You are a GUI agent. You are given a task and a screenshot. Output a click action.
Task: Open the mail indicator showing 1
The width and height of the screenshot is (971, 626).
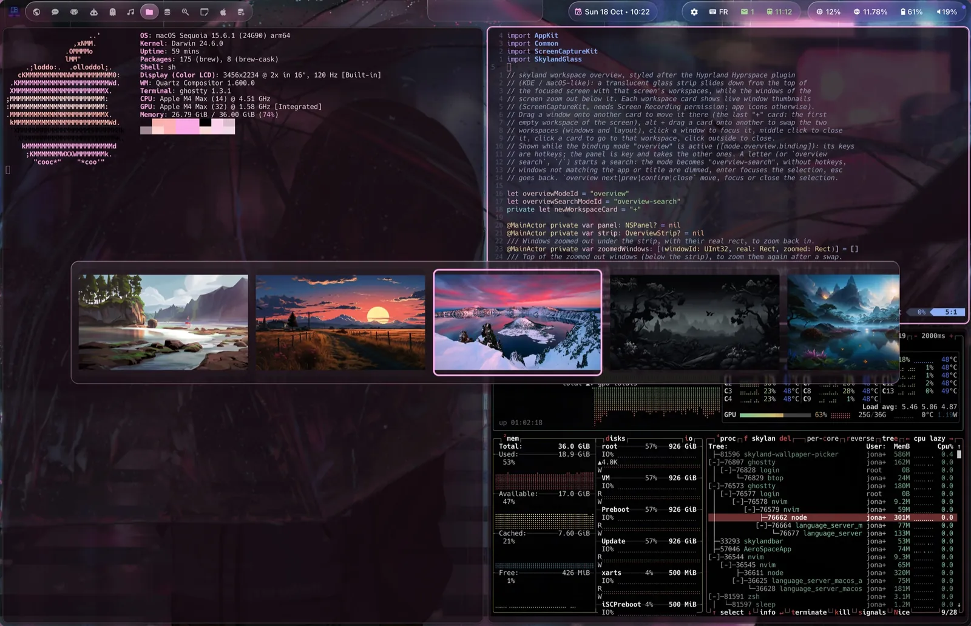pyautogui.click(x=748, y=12)
